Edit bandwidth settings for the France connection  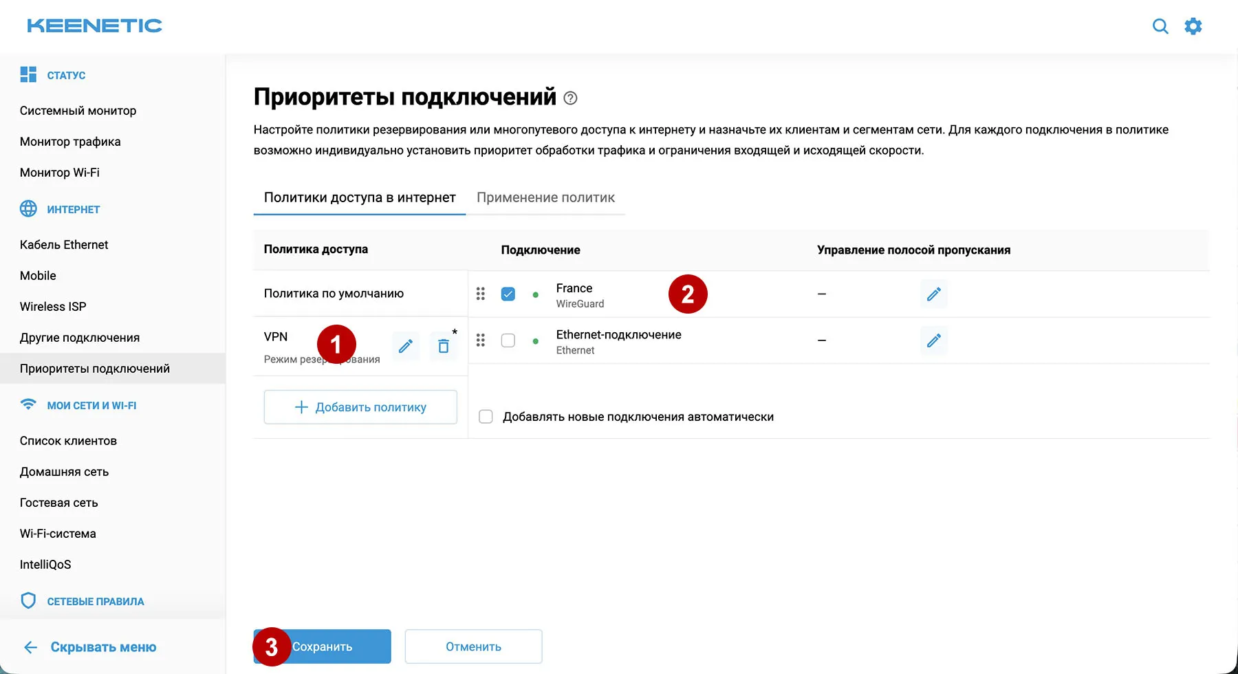pos(933,294)
